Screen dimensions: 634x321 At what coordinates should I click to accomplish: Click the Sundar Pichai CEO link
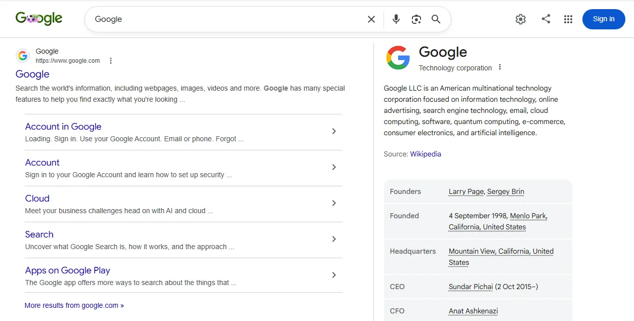point(471,287)
